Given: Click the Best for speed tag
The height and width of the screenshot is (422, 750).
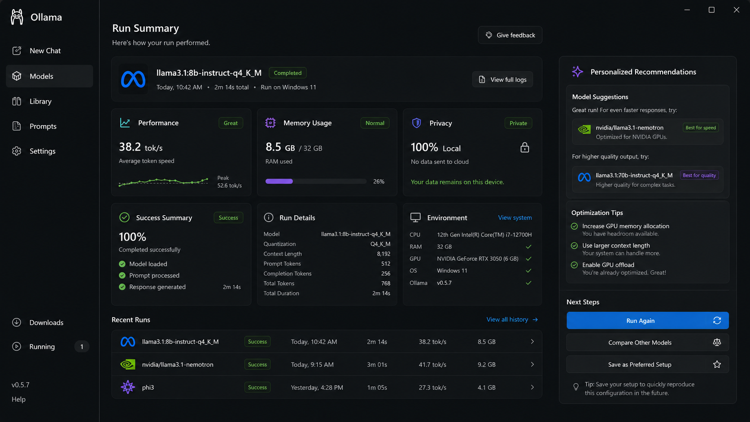Looking at the screenshot, I should [700, 128].
